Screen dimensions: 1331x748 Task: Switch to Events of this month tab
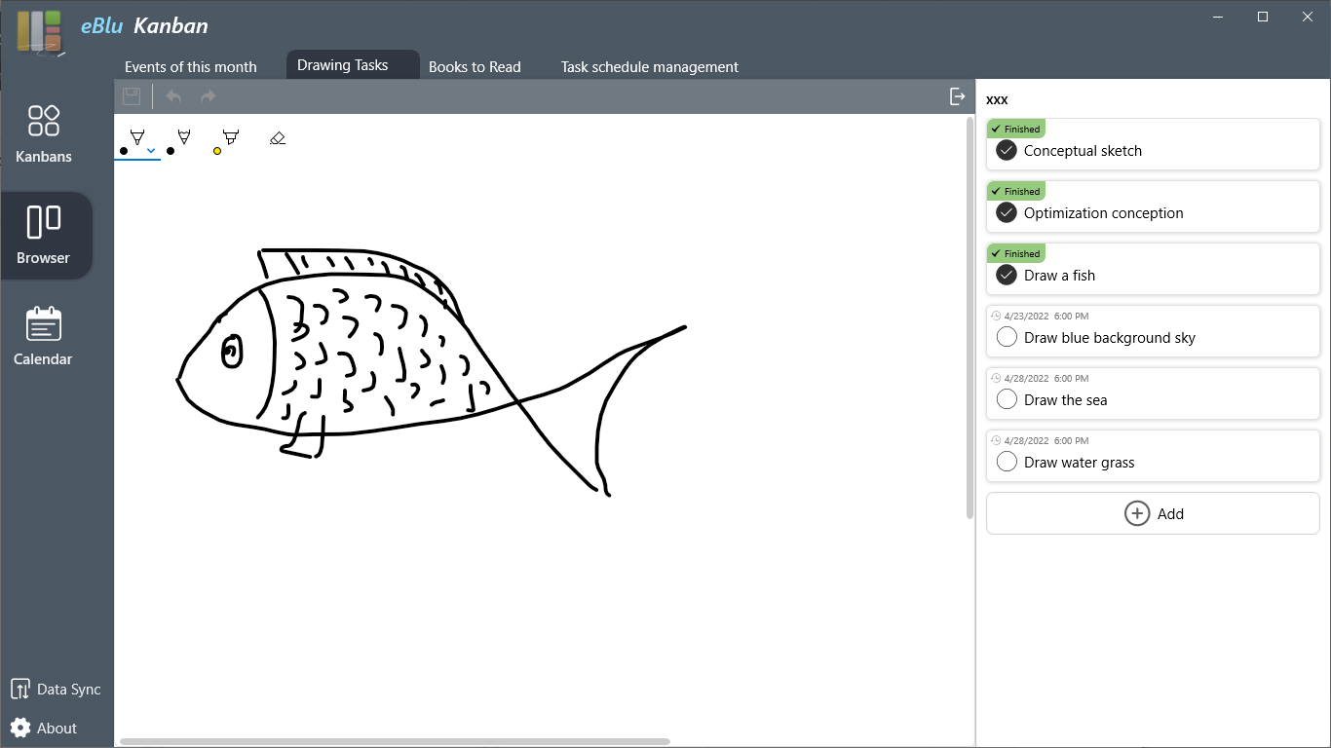pos(191,66)
